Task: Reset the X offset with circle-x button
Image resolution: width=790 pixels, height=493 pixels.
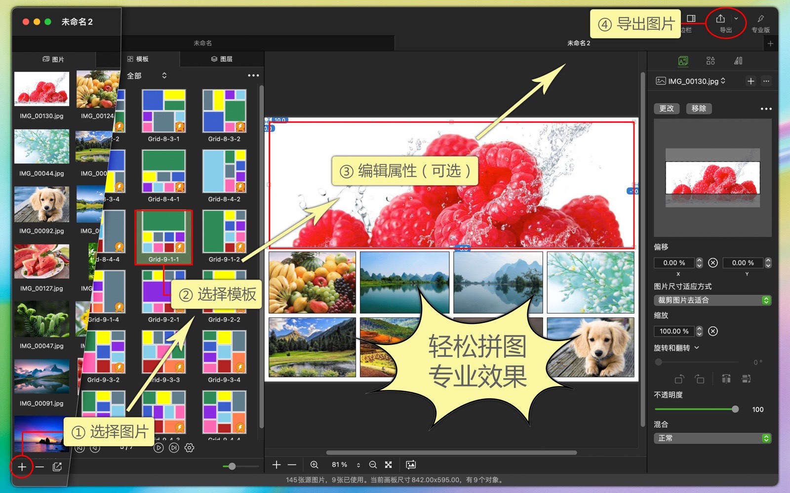Action: point(713,263)
